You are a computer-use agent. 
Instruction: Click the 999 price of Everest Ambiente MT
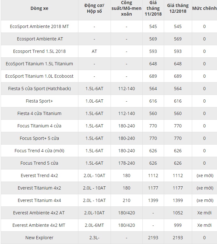pos(177,225)
